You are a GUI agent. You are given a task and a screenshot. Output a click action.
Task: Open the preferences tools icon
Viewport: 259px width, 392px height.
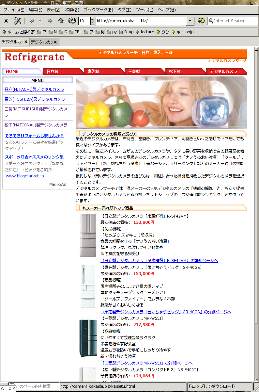pyautogui.click(x=17, y=21)
